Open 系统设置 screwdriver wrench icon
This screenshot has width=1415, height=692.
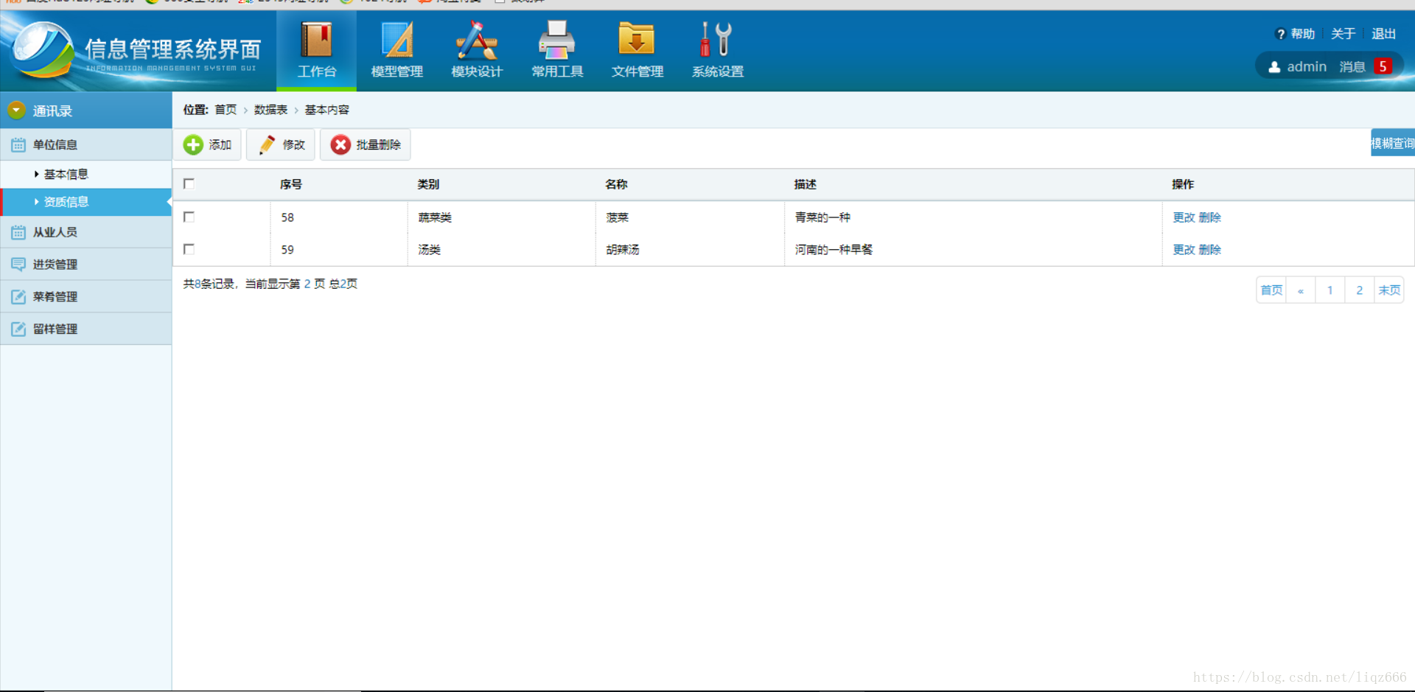[x=717, y=40]
